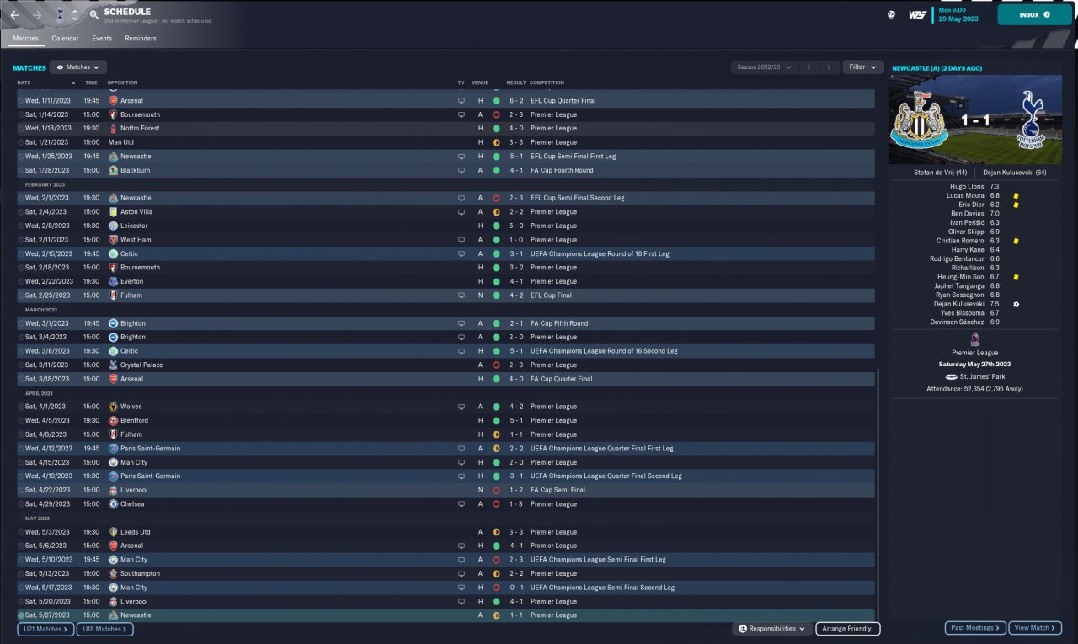Expand the Responsibilities dropdown
This screenshot has width=1078, height=644.
[772, 629]
